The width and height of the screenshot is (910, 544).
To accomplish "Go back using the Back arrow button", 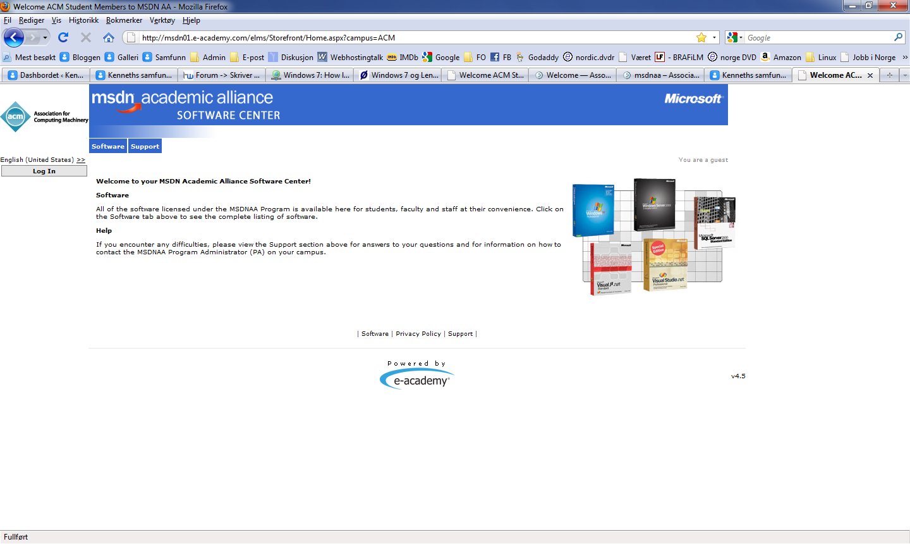I will tap(13, 37).
